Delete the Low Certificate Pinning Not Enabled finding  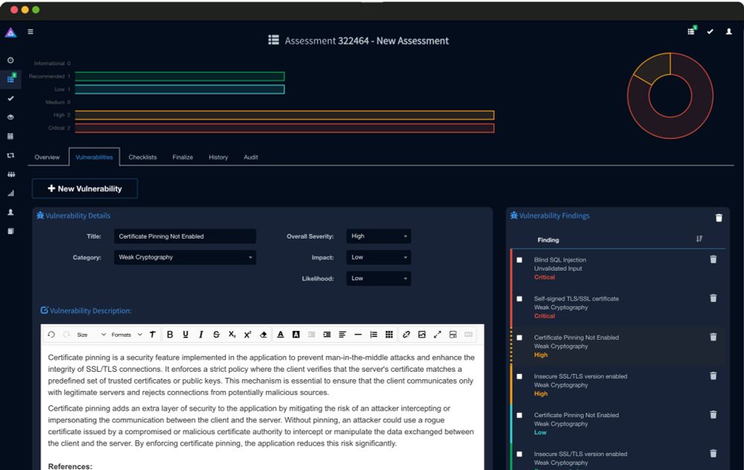pos(713,415)
